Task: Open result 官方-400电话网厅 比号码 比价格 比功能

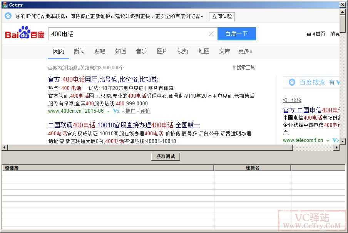Action: pos(103,79)
